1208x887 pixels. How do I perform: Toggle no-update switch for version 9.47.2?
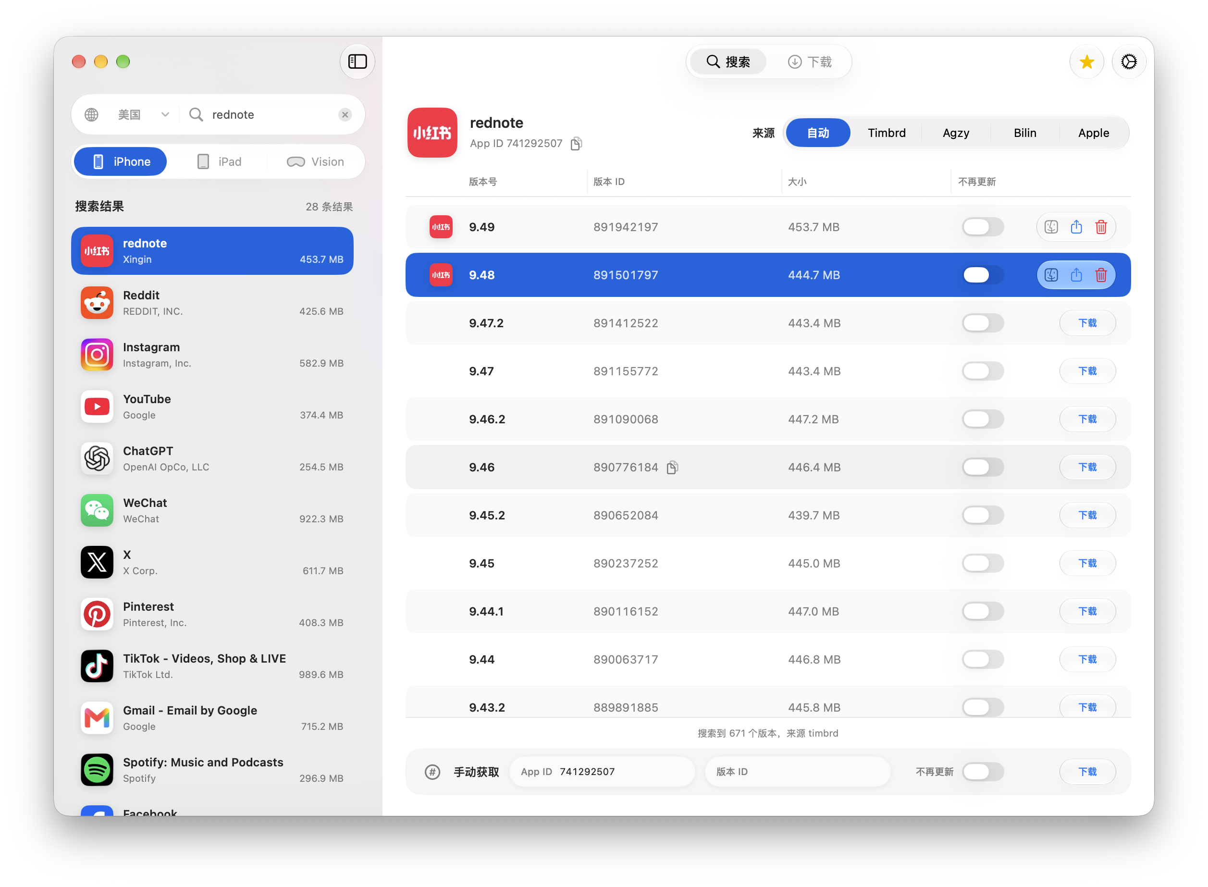tap(983, 323)
